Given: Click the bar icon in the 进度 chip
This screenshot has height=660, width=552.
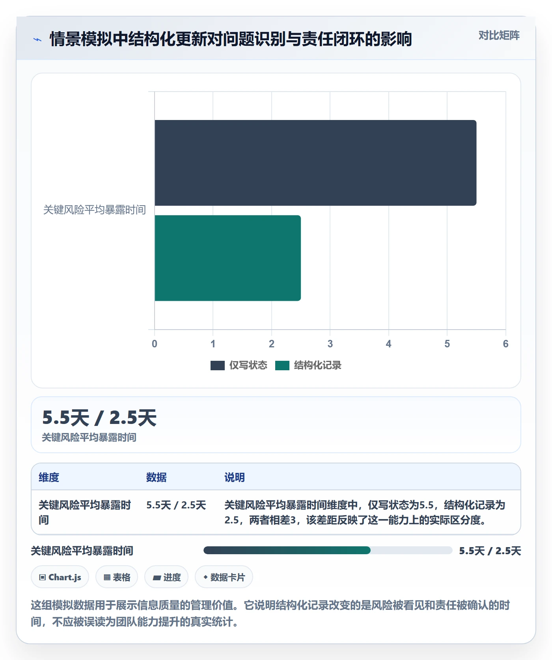Looking at the screenshot, I should (157, 578).
